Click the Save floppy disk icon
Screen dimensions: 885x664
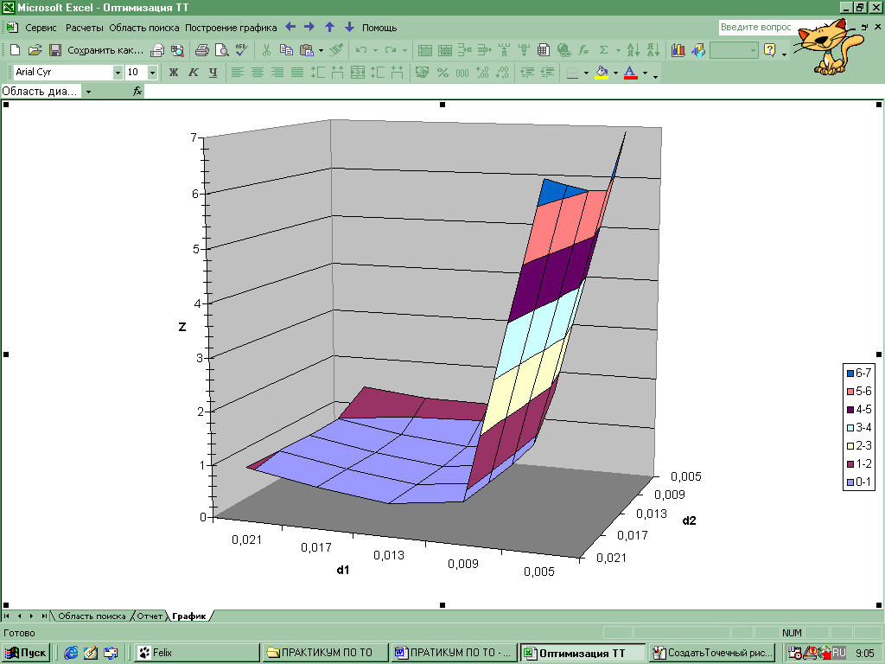pos(54,50)
